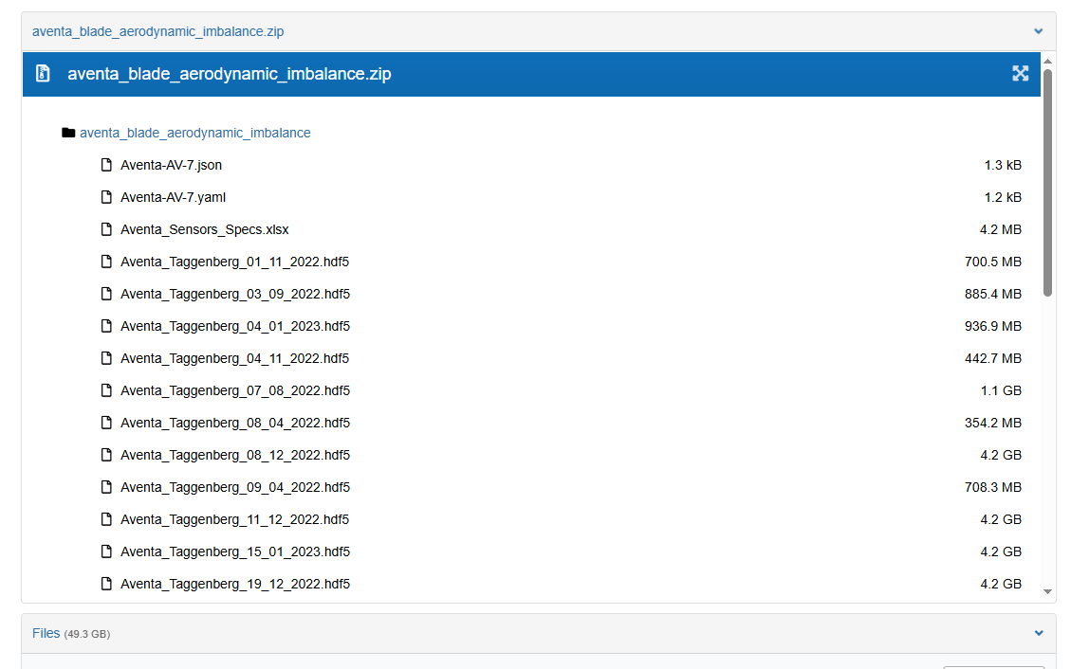Click file icon beside Aventa_Taggenberg_04_11_2022.hdf5
The image size is (1071, 669).
click(106, 358)
